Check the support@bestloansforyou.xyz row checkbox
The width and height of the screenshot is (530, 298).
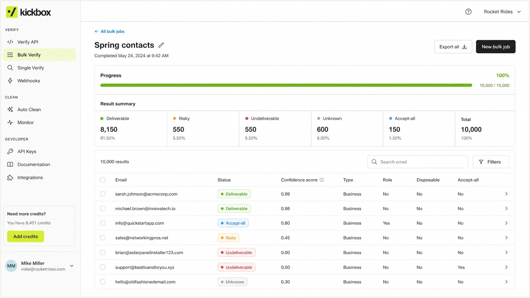(x=103, y=267)
